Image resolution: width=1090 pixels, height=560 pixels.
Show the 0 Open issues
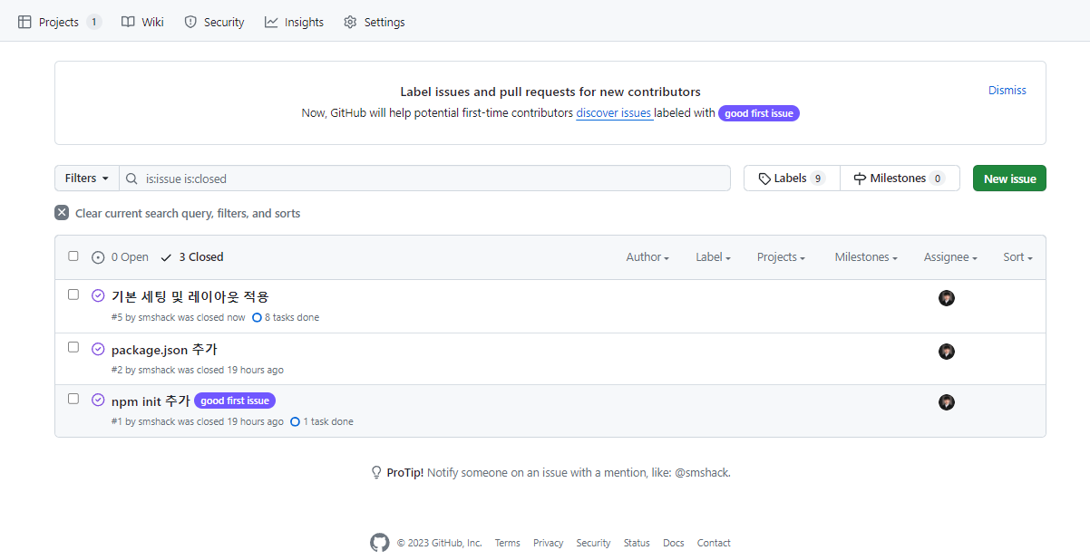click(x=120, y=257)
